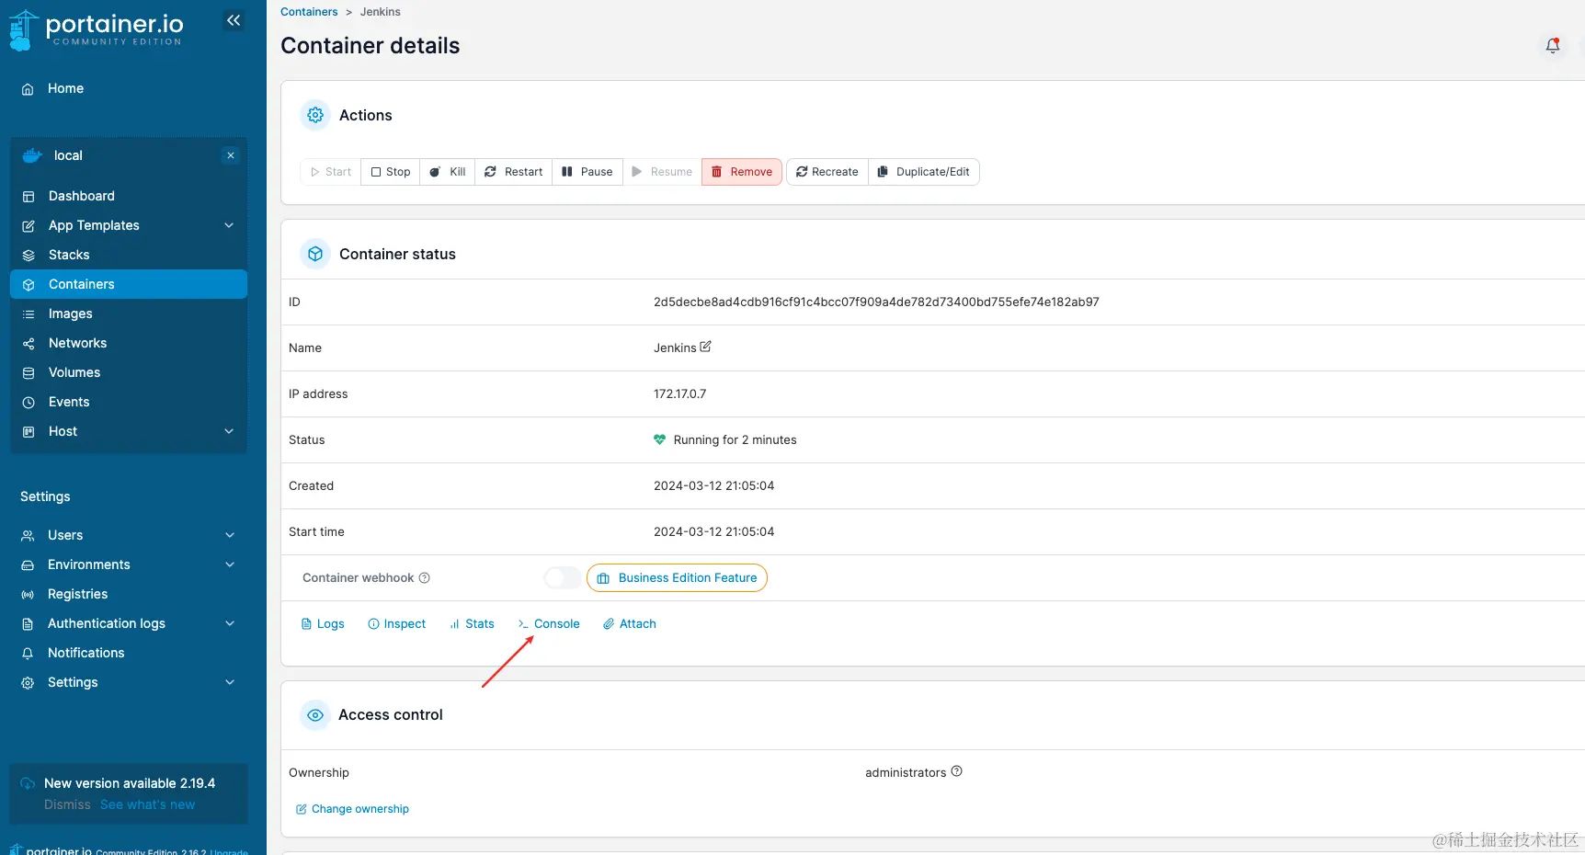Open notifications bell icon at top right
The height and width of the screenshot is (855, 1585).
point(1553,45)
